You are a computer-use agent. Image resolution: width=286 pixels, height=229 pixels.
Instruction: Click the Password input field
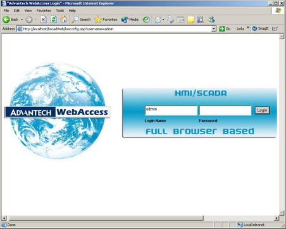[225, 111]
